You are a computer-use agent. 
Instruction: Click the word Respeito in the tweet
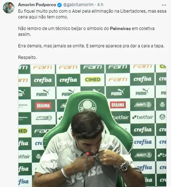(27, 58)
